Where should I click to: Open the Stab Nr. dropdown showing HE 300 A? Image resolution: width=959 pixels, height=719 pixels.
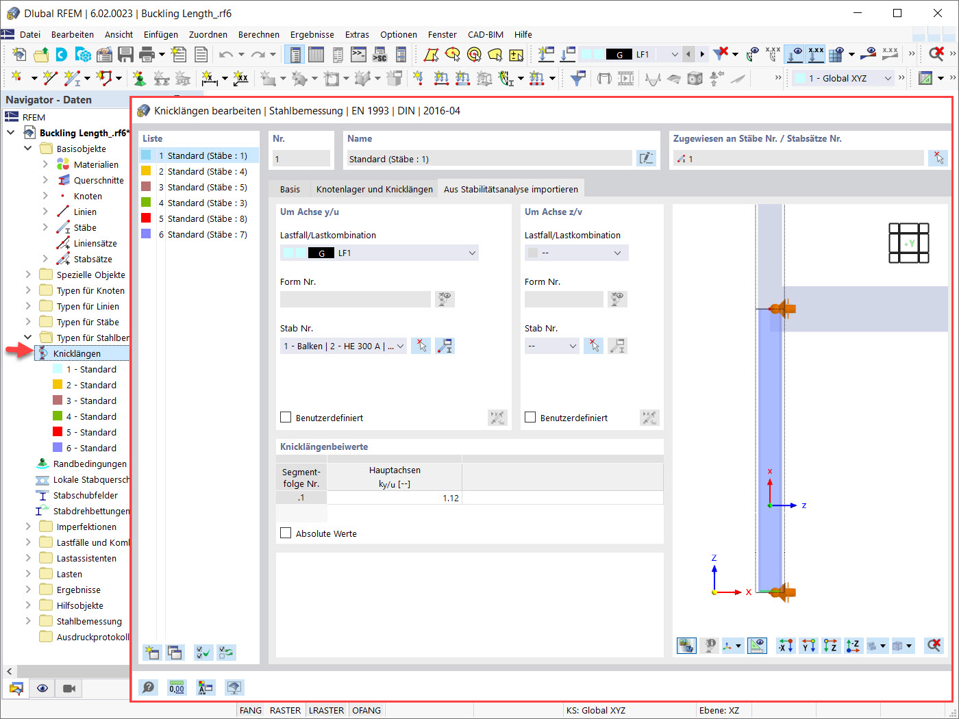click(343, 346)
